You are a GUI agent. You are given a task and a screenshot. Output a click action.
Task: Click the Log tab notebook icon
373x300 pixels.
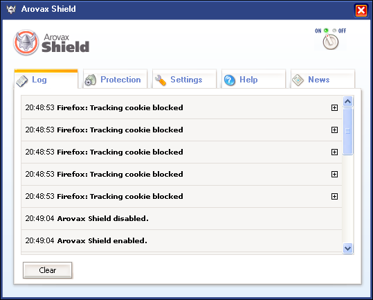coord(22,81)
